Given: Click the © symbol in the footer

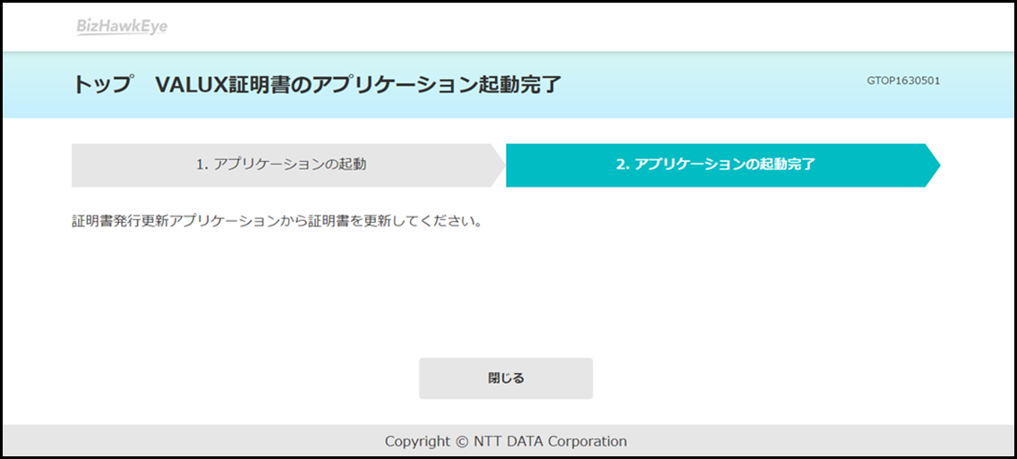Looking at the screenshot, I should 462,442.
